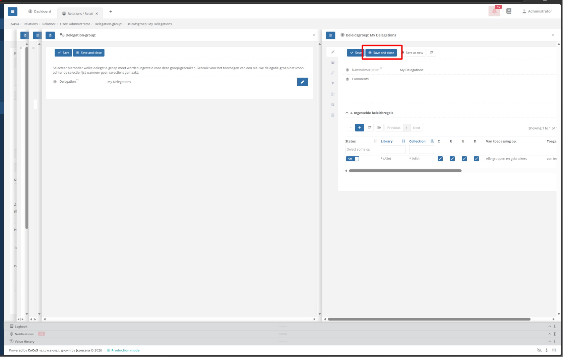This screenshot has height=357, width=563.
Task: Collapse the 2. Ingestelde beleidsregels section
Action: 347,113
